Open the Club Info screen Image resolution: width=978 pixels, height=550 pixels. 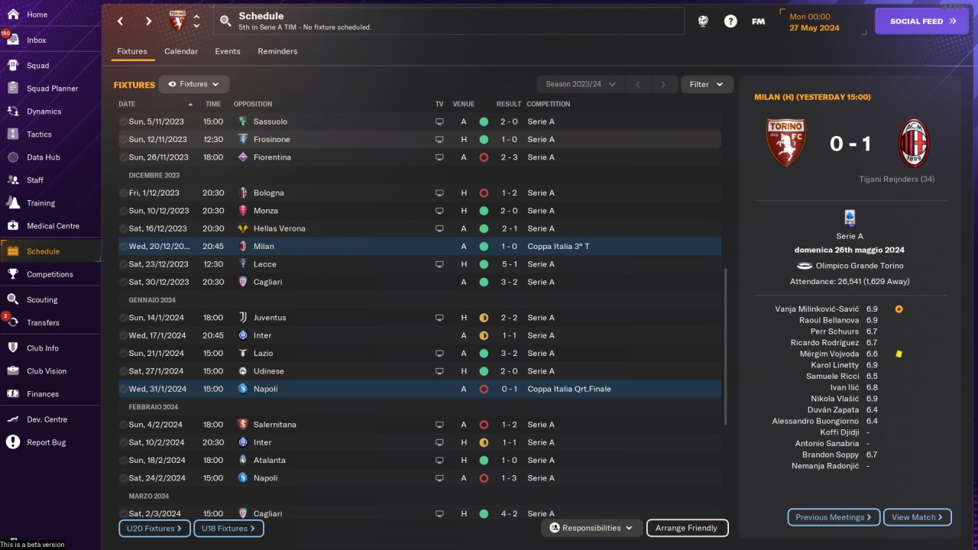(x=43, y=348)
